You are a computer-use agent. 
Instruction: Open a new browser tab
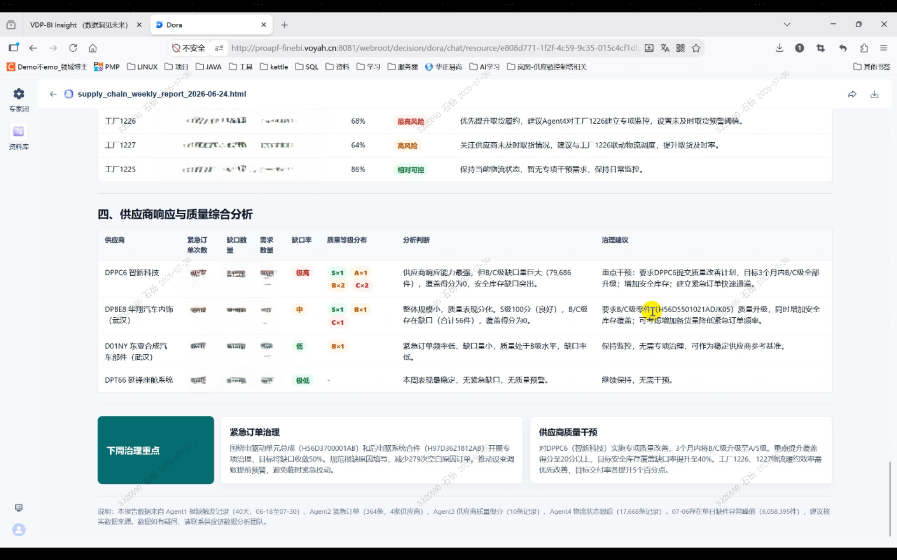coord(285,25)
